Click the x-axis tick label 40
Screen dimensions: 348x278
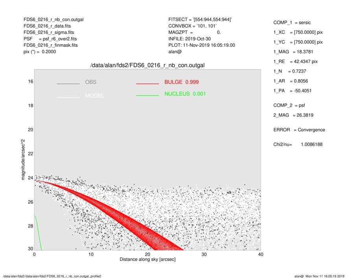point(261,254)
